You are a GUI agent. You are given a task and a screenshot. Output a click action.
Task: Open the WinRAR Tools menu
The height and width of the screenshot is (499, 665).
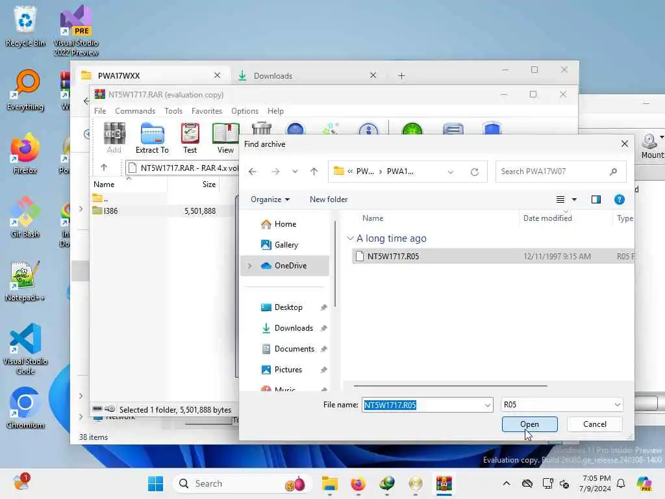173,111
